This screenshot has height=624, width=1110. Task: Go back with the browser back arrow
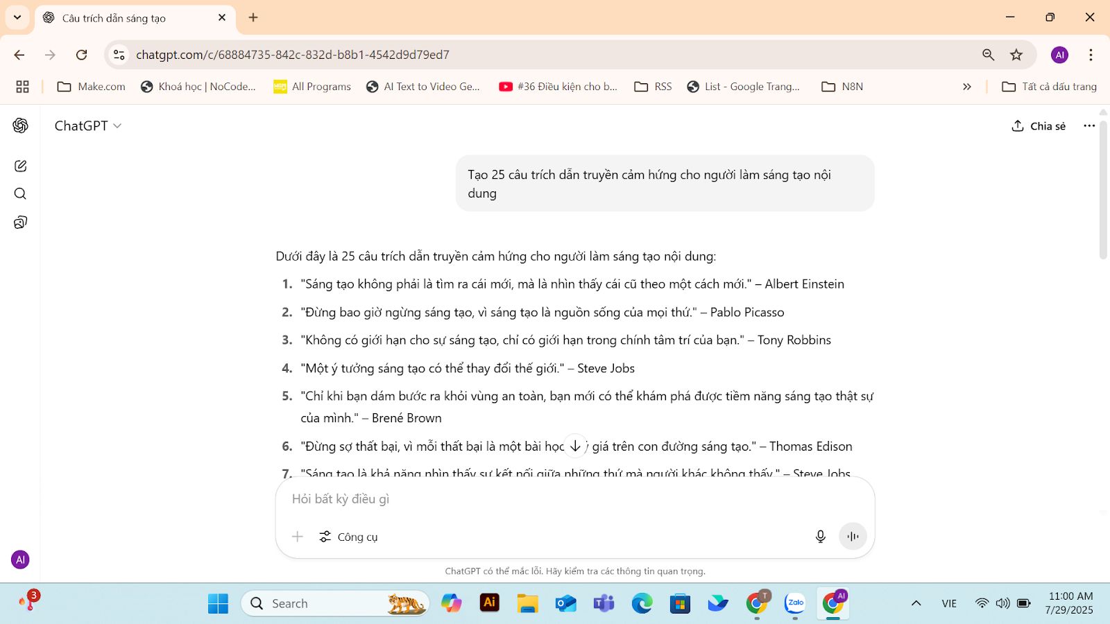(x=19, y=55)
